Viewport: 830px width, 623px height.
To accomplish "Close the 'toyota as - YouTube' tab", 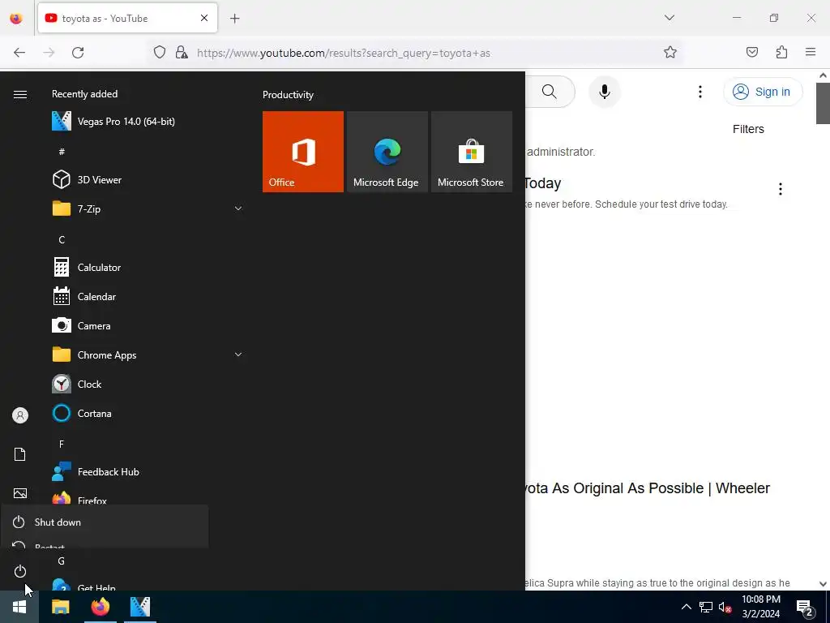I will (x=204, y=18).
